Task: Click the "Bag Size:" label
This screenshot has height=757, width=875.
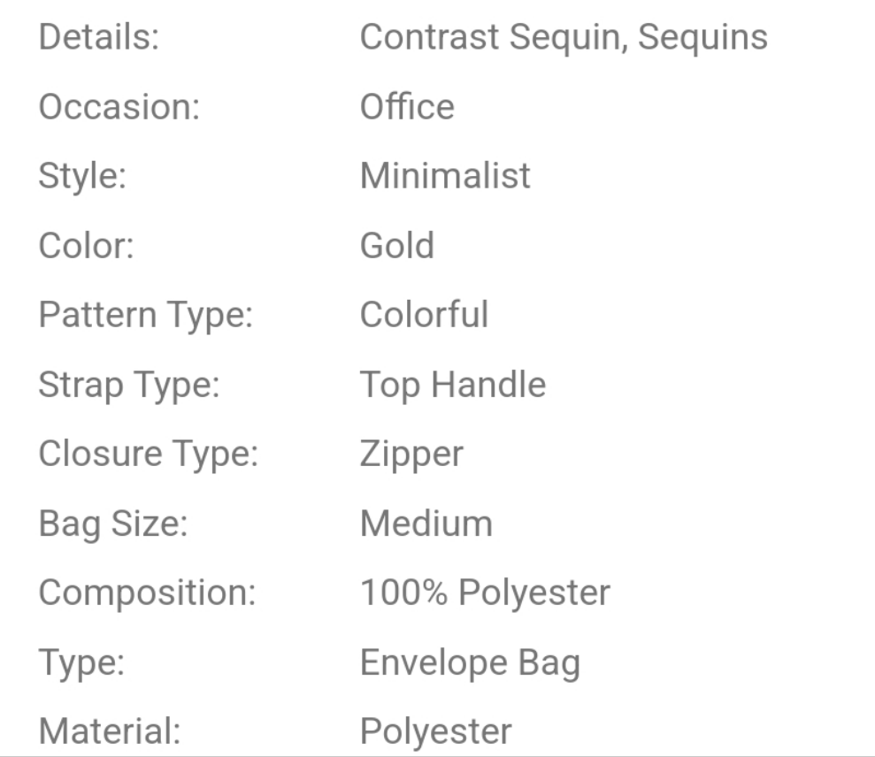Action: [x=113, y=524]
